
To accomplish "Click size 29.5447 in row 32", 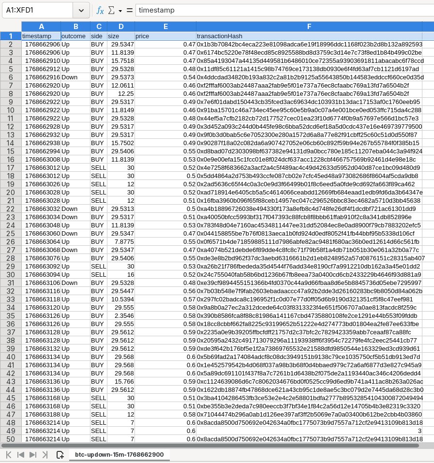I will 121,291.
